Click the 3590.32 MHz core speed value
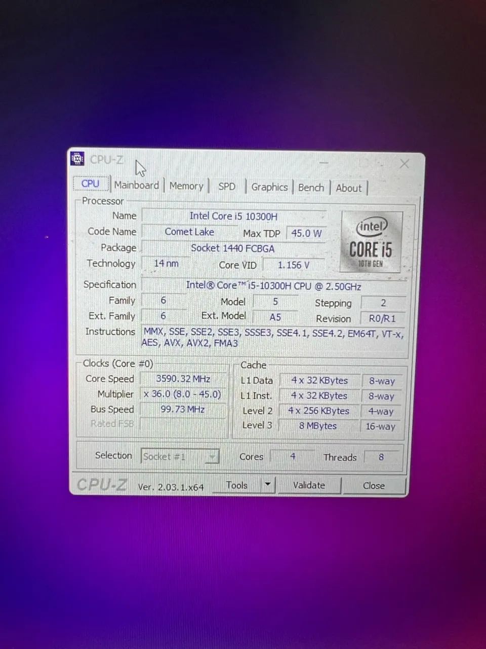The height and width of the screenshot is (649, 486). tap(183, 379)
